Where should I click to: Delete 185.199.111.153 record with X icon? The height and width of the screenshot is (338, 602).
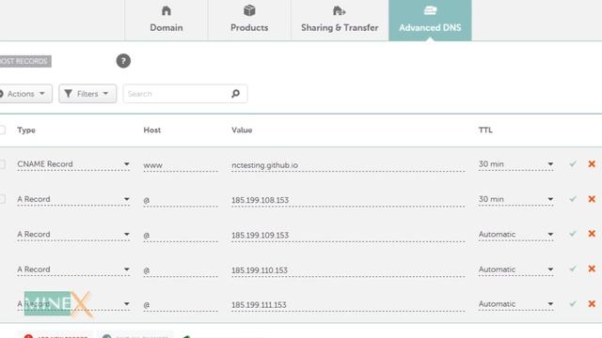[592, 304]
